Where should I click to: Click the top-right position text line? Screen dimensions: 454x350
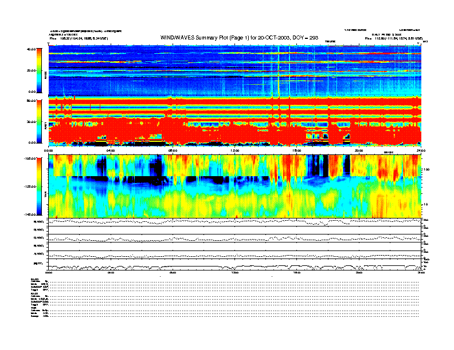pos(394,38)
